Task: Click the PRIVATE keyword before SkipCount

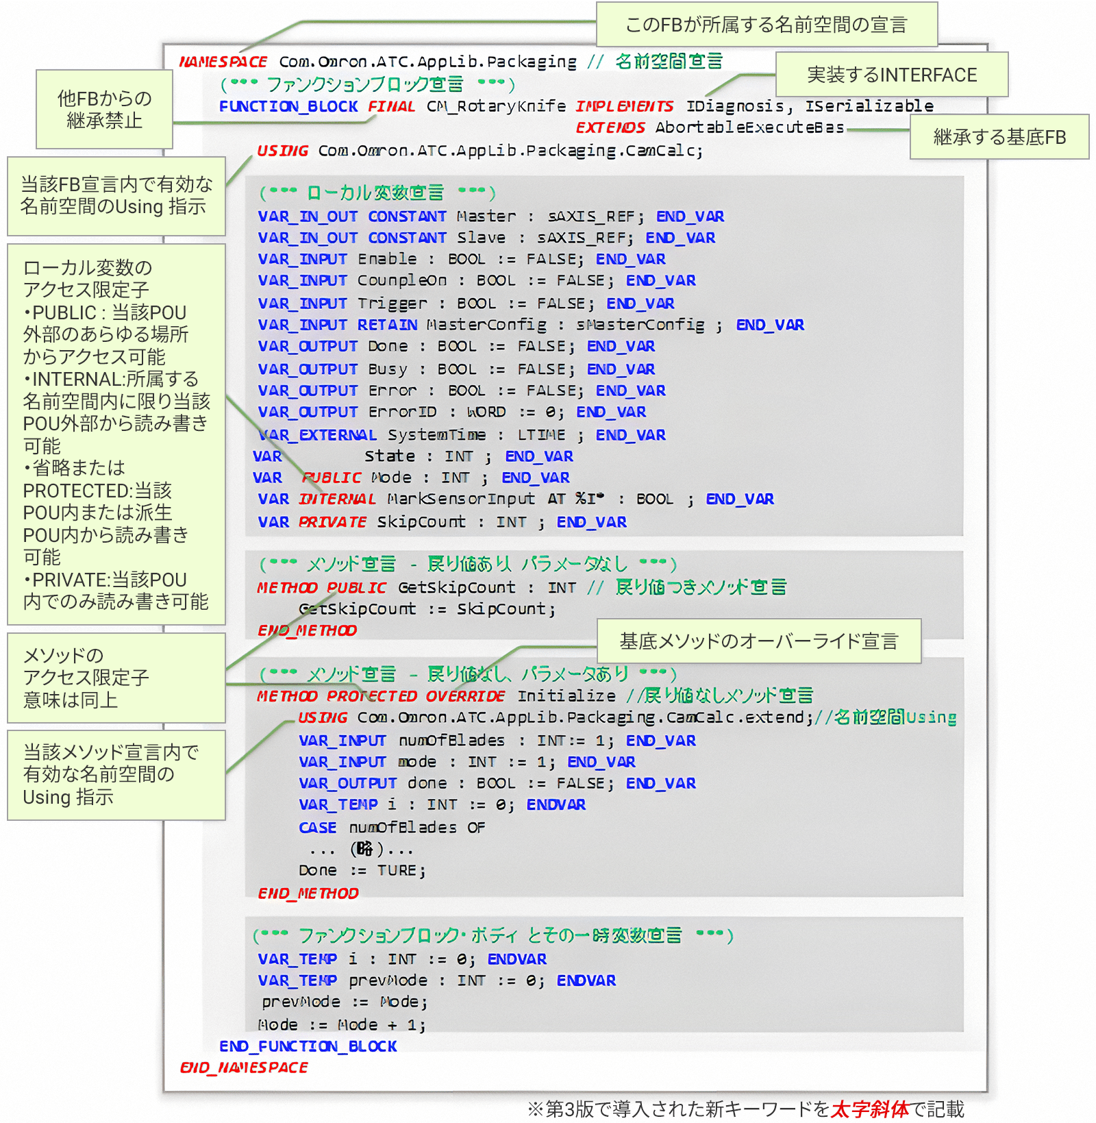Action: click(332, 522)
